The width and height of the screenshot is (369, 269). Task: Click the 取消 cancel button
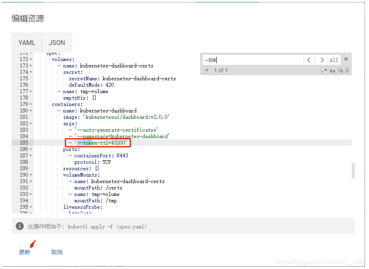click(57, 252)
